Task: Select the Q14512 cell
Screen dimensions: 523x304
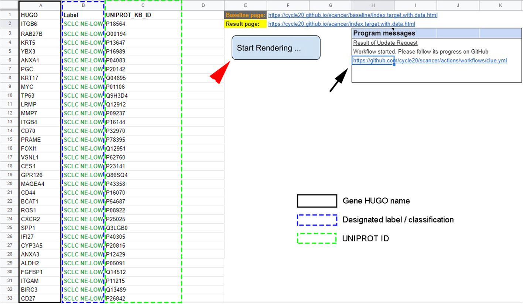Action: [x=143, y=272]
